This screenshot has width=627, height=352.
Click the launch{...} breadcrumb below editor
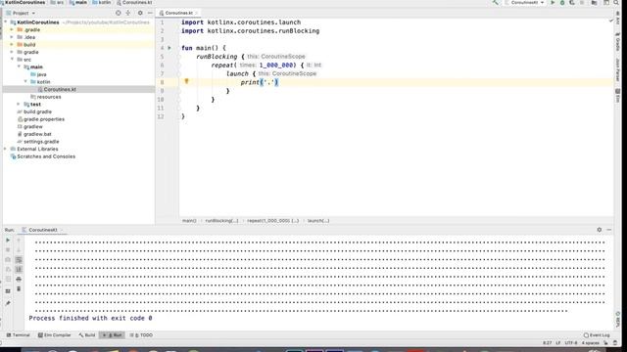click(318, 221)
